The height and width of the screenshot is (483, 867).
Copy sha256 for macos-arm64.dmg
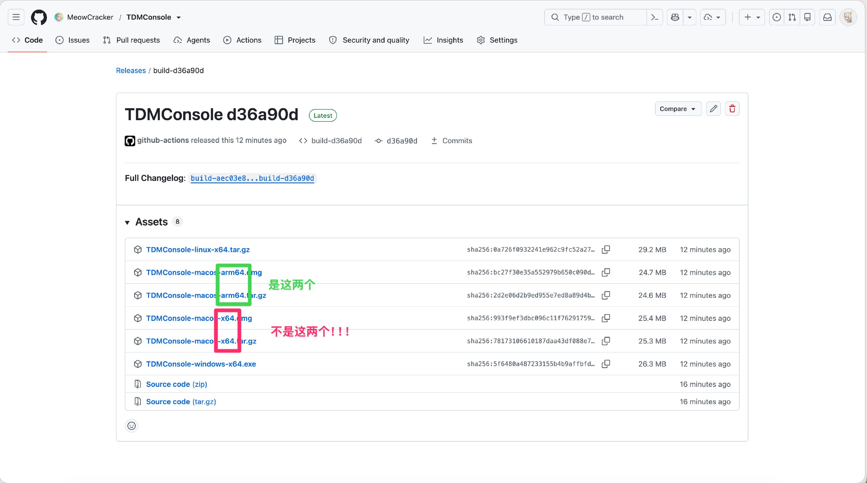pos(606,272)
